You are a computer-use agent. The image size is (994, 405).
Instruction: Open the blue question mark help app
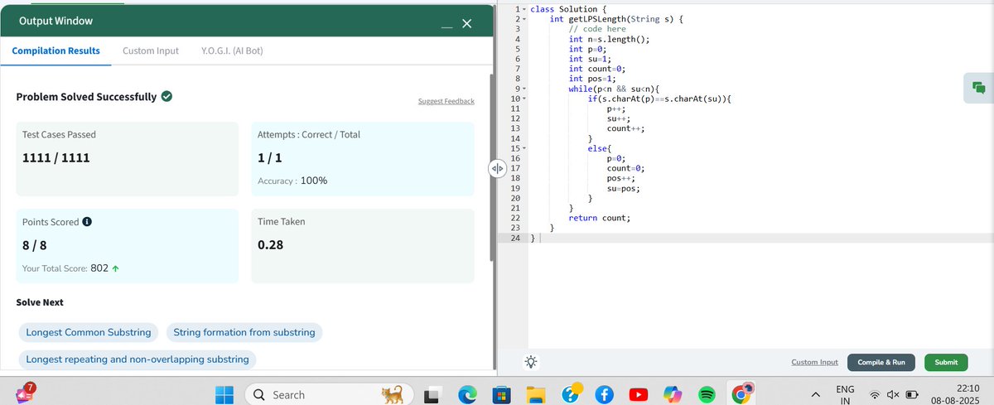tap(570, 395)
